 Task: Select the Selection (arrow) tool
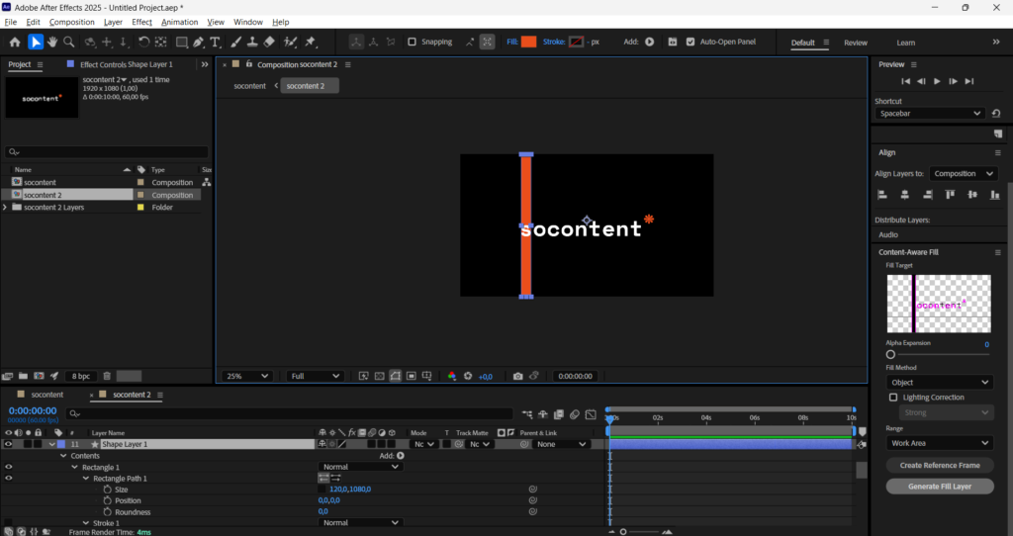(x=36, y=42)
